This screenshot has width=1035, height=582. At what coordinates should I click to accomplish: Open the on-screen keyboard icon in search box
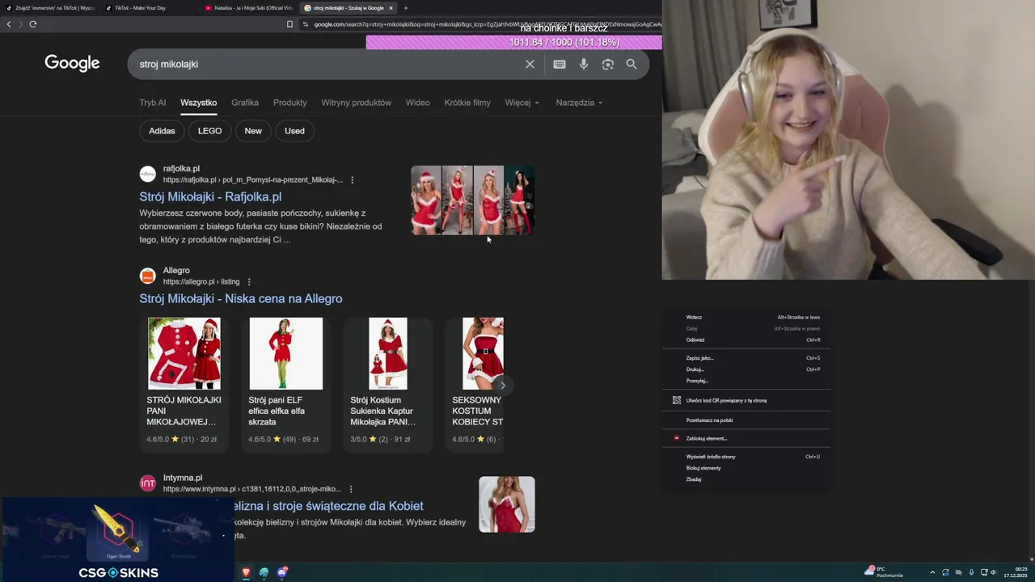(x=560, y=64)
